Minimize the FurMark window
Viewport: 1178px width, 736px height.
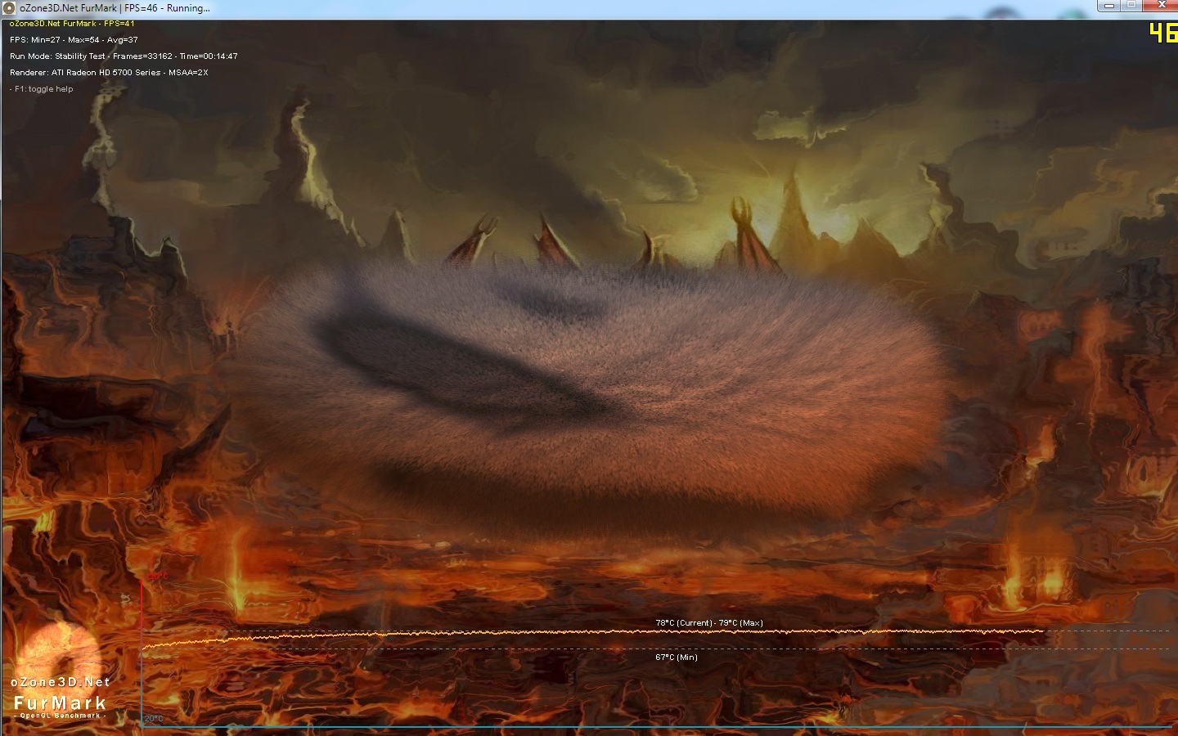pos(1109,6)
